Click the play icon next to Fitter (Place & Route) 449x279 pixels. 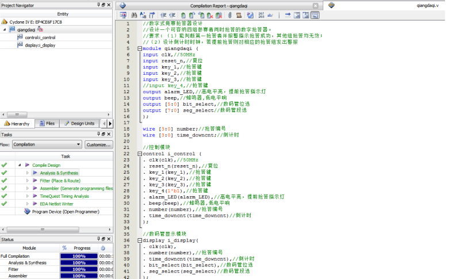(34, 180)
